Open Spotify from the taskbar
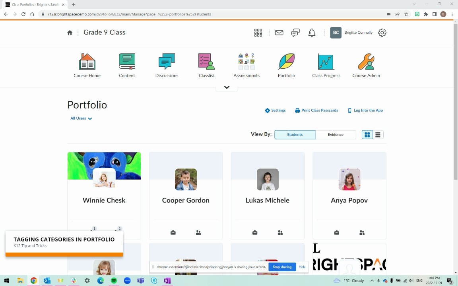Screen dimensions: 458x286 pos(114,280)
